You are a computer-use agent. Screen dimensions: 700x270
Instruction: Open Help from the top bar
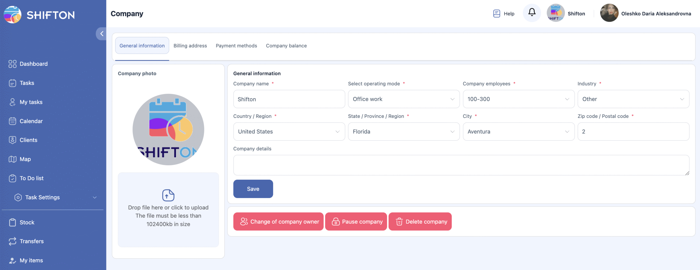pos(504,14)
